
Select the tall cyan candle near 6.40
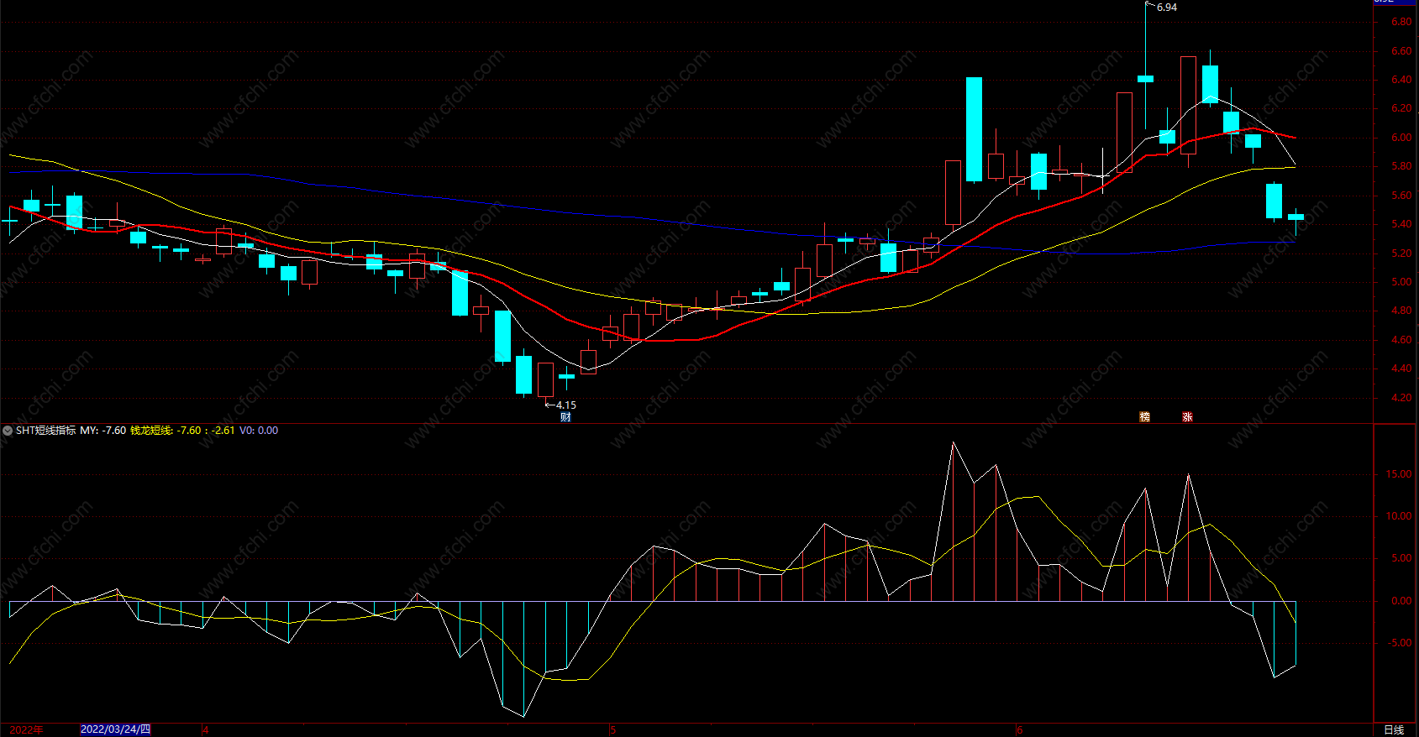point(974,129)
